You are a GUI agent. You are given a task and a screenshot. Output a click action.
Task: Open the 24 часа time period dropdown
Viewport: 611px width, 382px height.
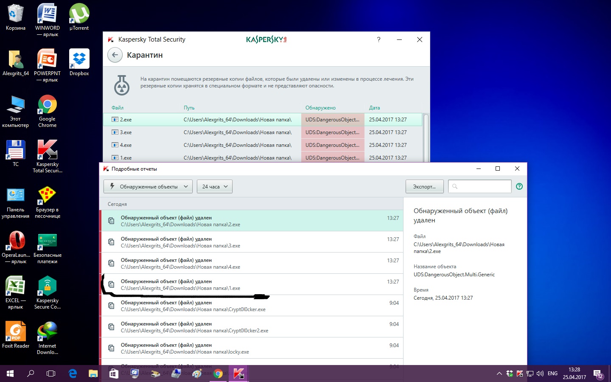click(x=215, y=186)
